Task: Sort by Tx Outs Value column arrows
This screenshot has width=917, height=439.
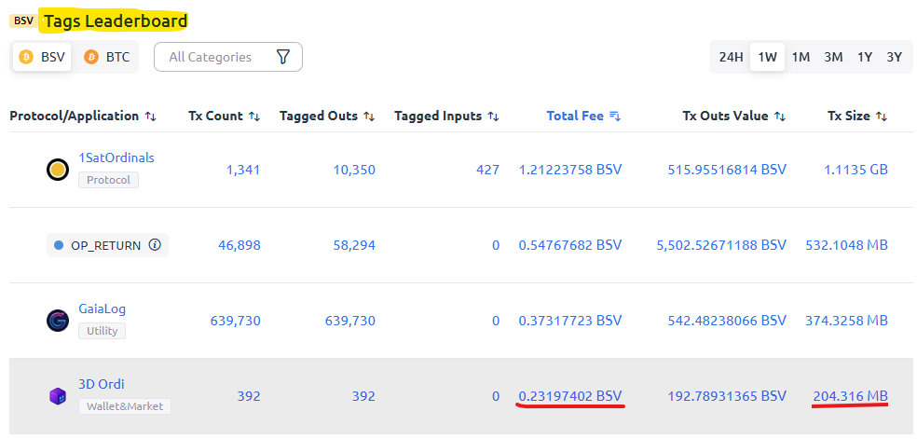Action: click(780, 117)
